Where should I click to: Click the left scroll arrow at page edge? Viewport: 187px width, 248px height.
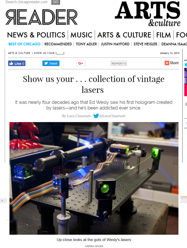point(2,201)
